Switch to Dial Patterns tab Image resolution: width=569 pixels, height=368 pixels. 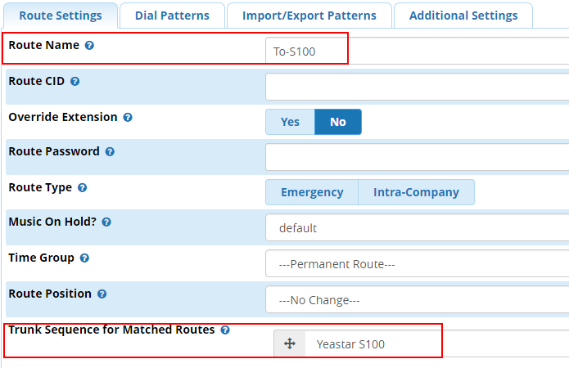(x=172, y=16)
